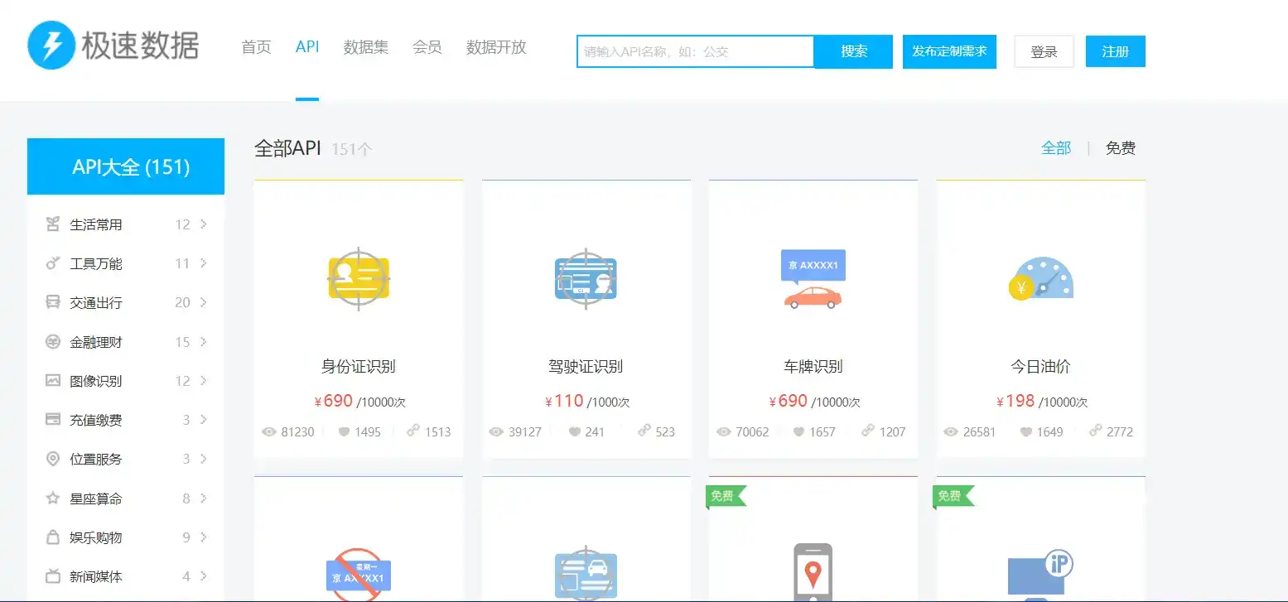This screenshot has width=1288, height=602.
Task: Go to 首页 in navigation
Action: [256, 47]
